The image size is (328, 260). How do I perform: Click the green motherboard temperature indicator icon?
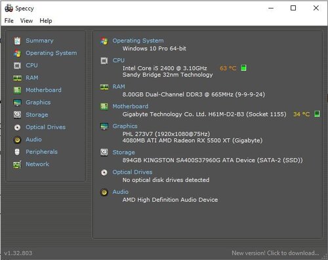(x=317, y=114)
